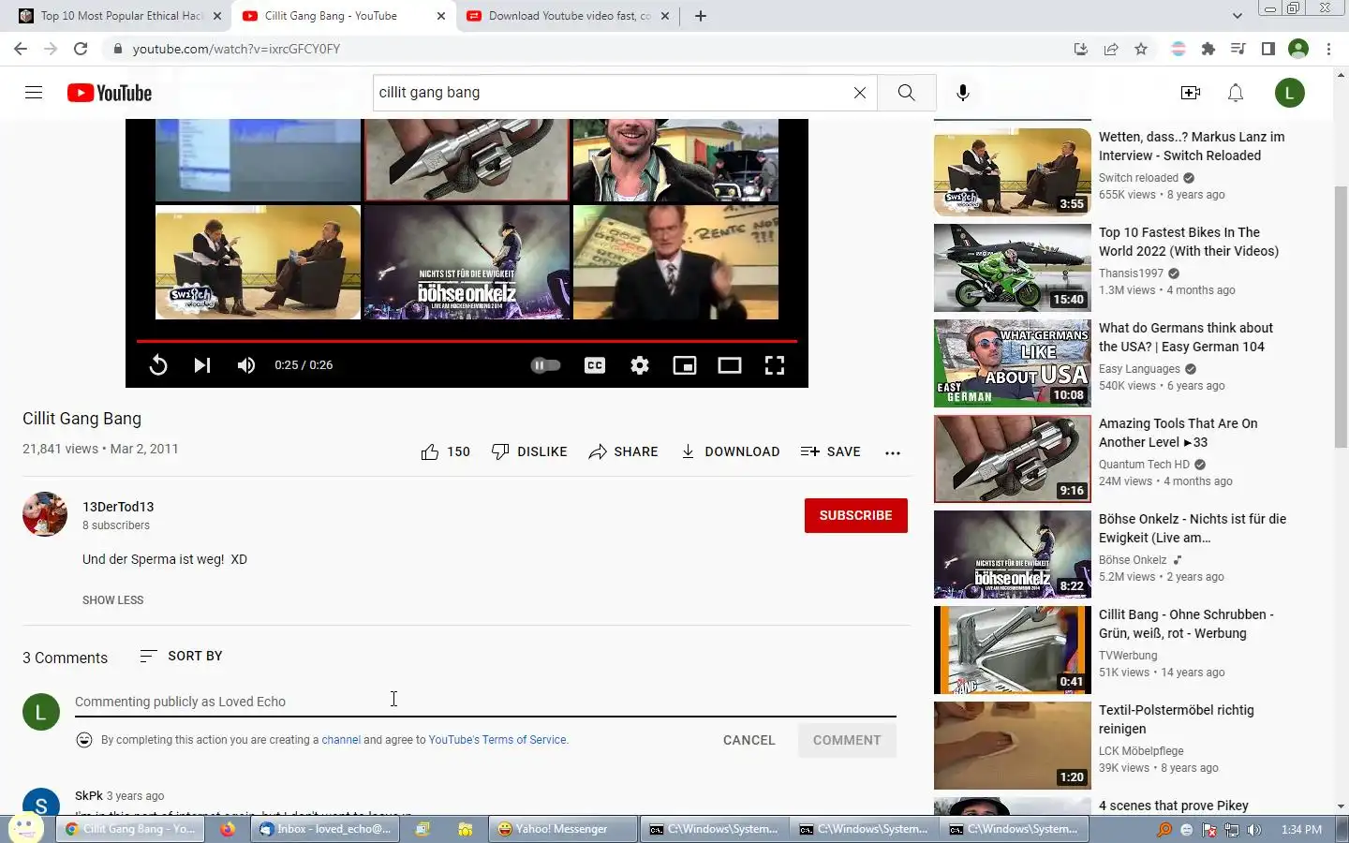Open the three-dot more actions menu
This screenshot has width=1349, height=843.
click(893, 452)
